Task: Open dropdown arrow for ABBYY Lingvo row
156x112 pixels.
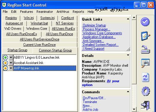Action: click(x=11, y=57)
